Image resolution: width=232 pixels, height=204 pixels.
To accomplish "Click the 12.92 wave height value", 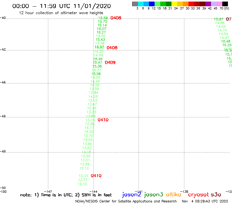I will pos(86,156).
